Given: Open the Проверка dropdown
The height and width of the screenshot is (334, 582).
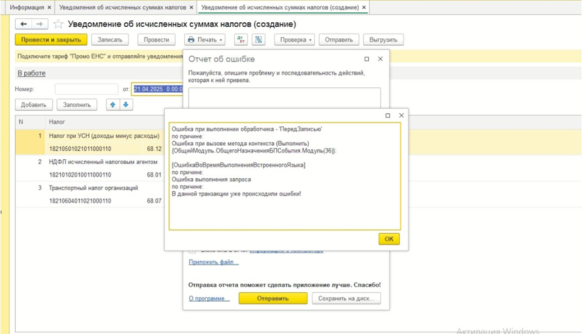Looking at the screenshot, I should click(x=295, y=40).
